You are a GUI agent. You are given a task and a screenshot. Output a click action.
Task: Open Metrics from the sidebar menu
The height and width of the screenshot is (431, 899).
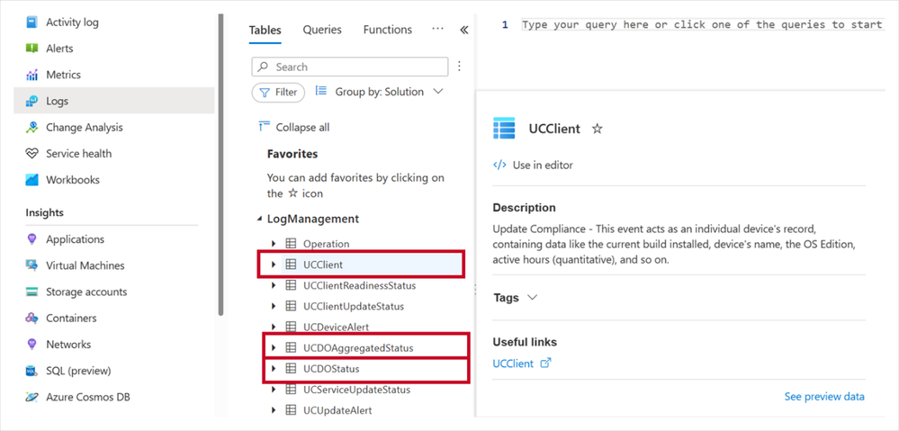63,75
